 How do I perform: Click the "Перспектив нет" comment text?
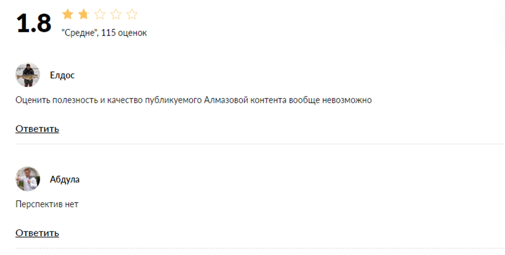47,204
